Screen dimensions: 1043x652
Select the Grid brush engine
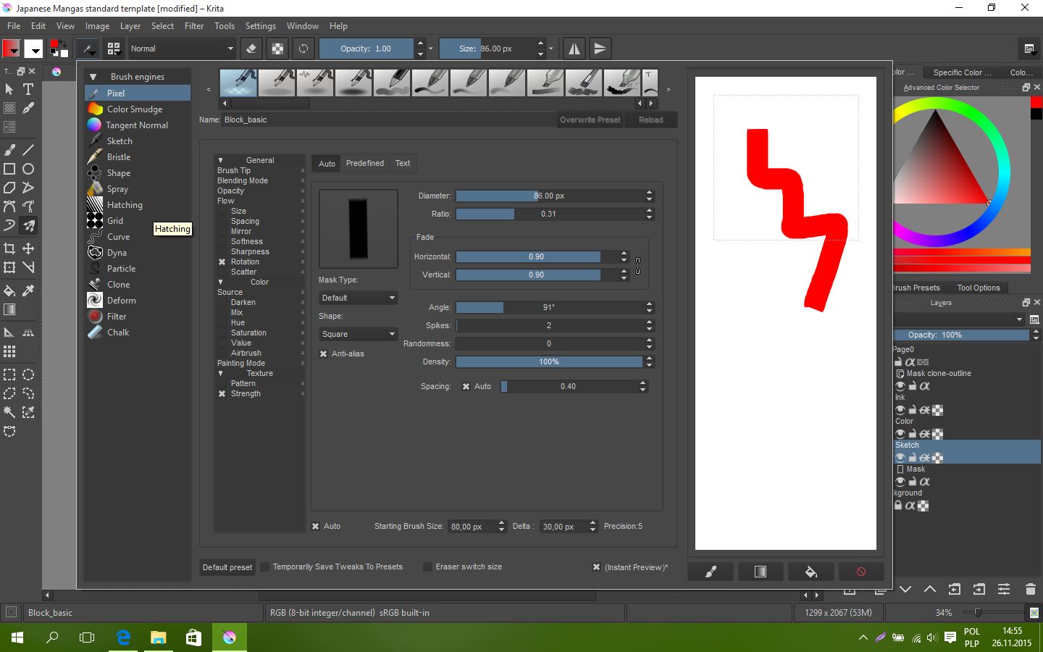[x=138, y=220]
